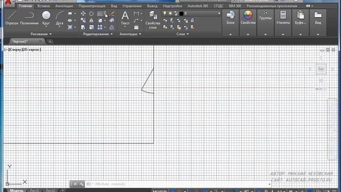Image resolution: width=341 pixels, height=192 pixels.
Task: Open the Утилиты calculator button
Action: pos(283,18)
